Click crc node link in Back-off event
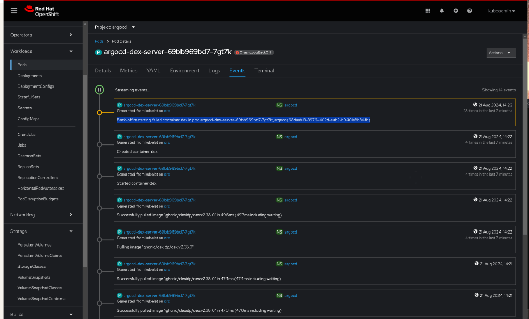 (x=167, y=111)
